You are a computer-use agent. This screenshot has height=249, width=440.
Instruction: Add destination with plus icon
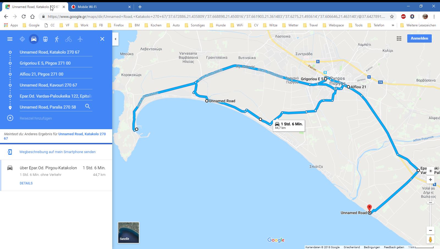click(10, 118)
